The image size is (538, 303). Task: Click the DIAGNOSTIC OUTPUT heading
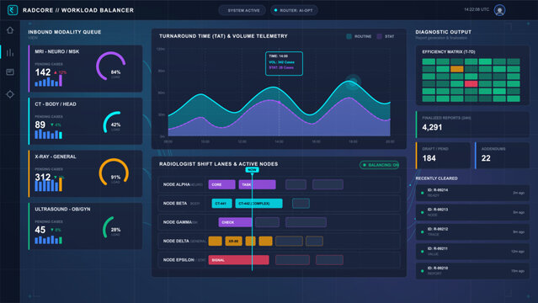pyautogui.click(x=444, y=32)
